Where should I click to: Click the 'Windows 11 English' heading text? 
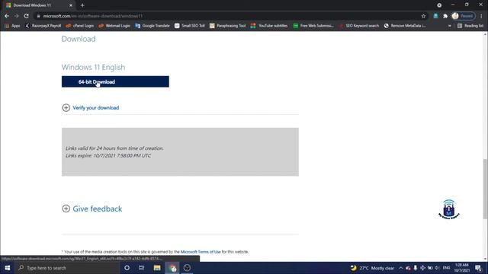pyautogui.click(x=93, y=67)
